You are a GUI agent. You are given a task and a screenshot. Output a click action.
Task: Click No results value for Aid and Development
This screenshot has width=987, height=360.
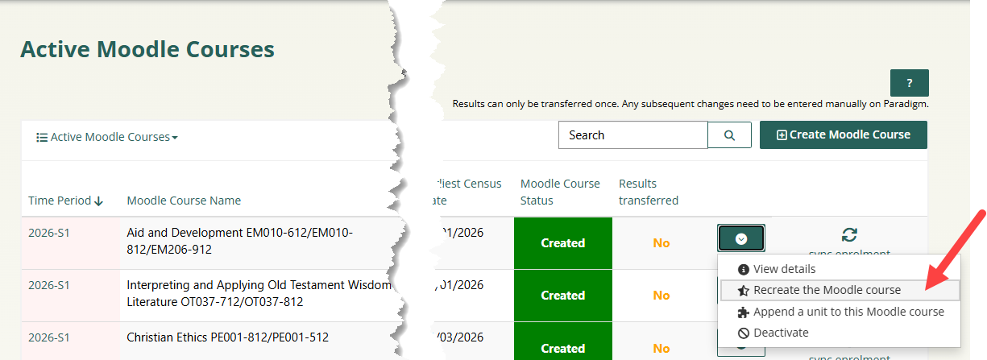(661, 243)
